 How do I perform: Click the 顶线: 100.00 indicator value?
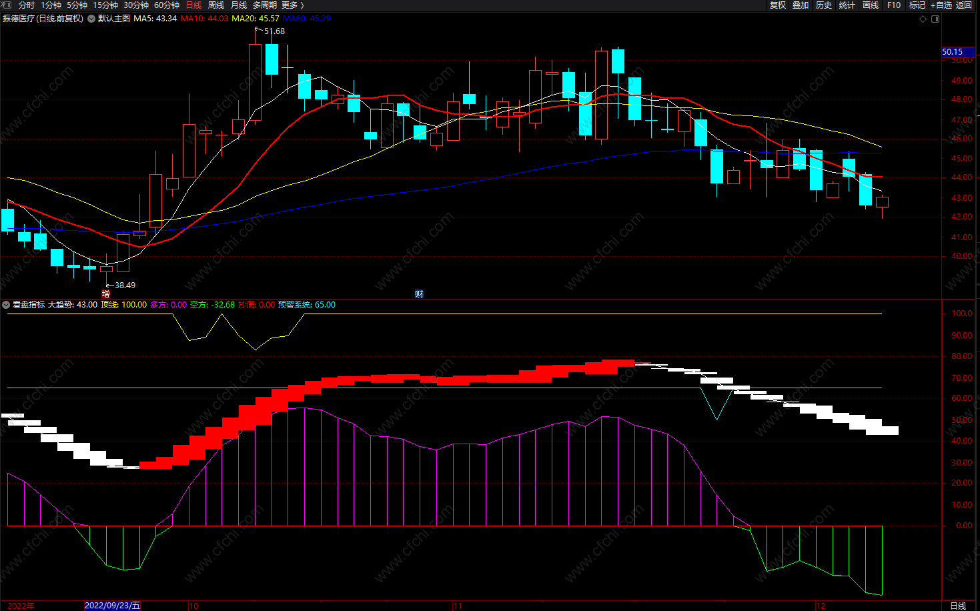(123, 305)
